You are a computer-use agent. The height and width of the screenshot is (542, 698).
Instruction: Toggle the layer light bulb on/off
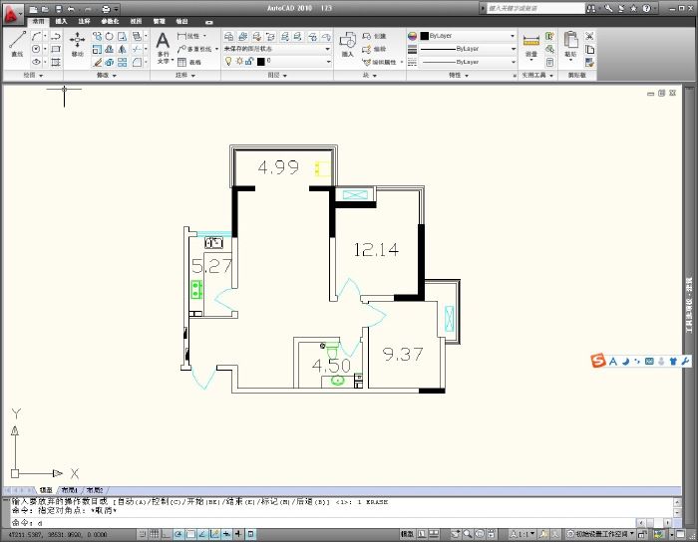point(226,61)
